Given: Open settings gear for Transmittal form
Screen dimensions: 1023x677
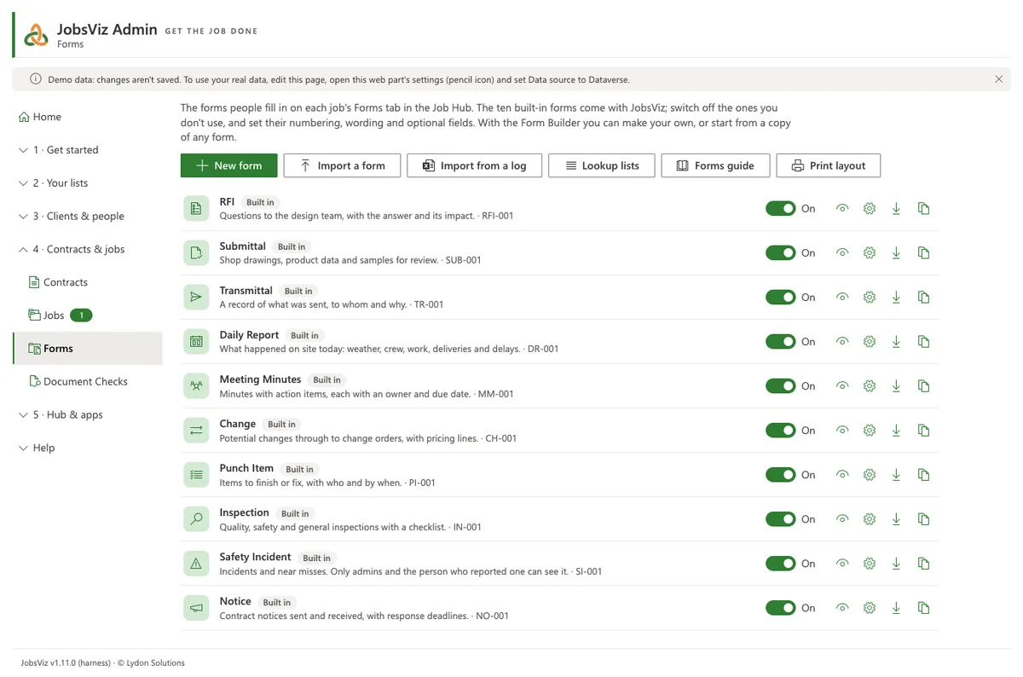Looking at the screenshot, I should (x=870, y=297).
